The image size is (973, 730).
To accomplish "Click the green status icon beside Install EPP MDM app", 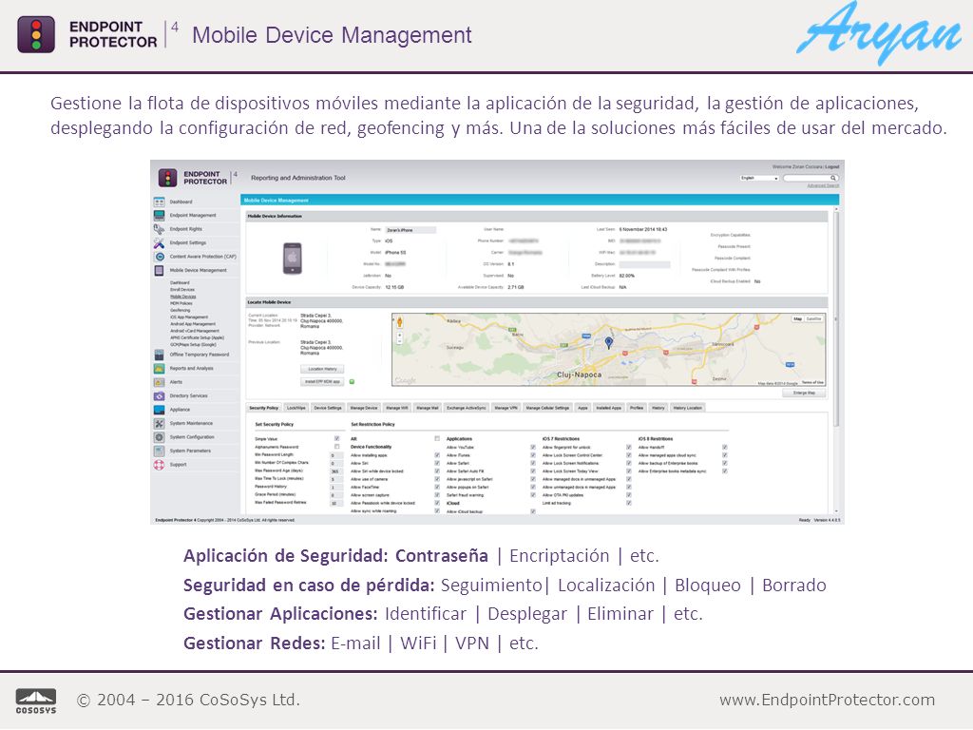I will click(352, 382).
